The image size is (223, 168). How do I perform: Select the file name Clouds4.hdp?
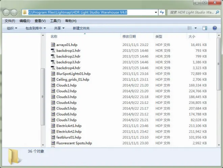pyautogui.click(x=67, y=102)
